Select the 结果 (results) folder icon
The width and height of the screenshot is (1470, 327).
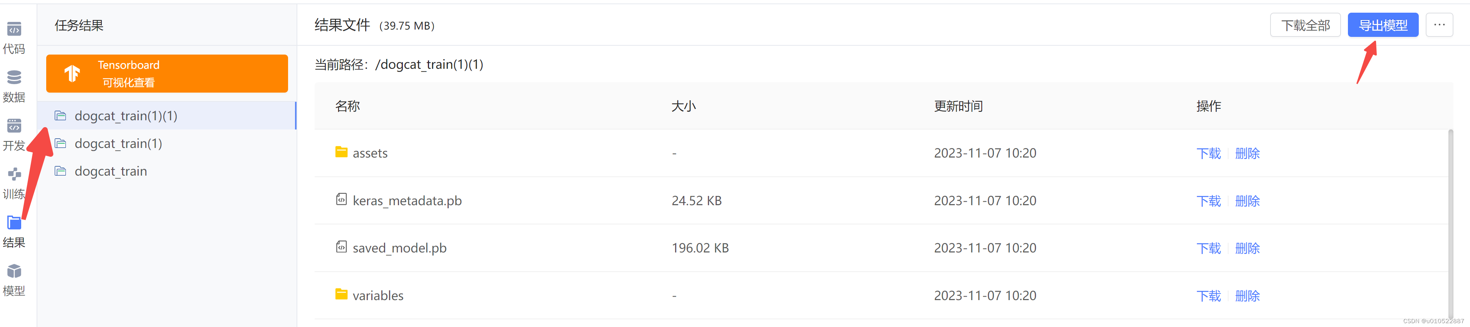pos(14,223)
